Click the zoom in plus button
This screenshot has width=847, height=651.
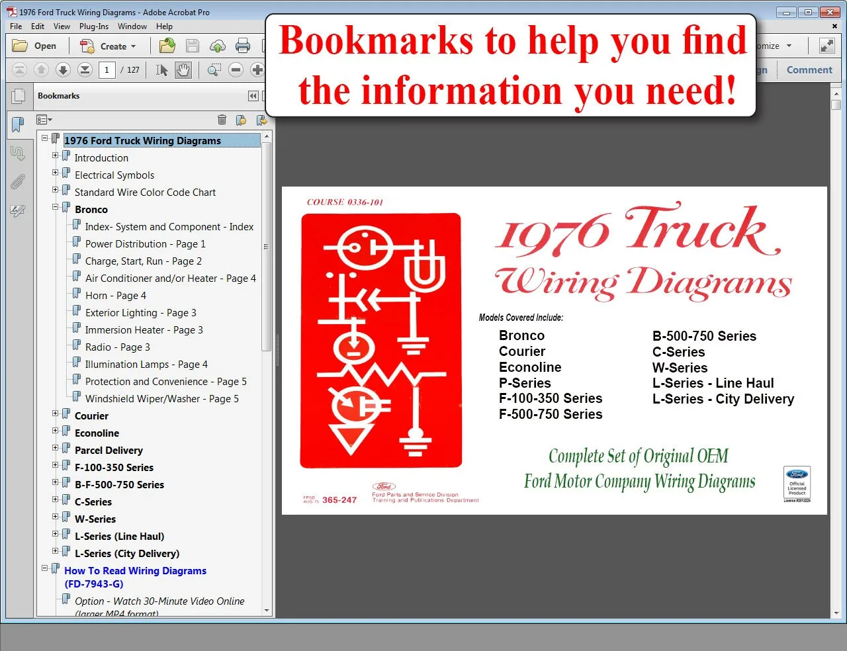pyautogui.click(x=257, y=69)
